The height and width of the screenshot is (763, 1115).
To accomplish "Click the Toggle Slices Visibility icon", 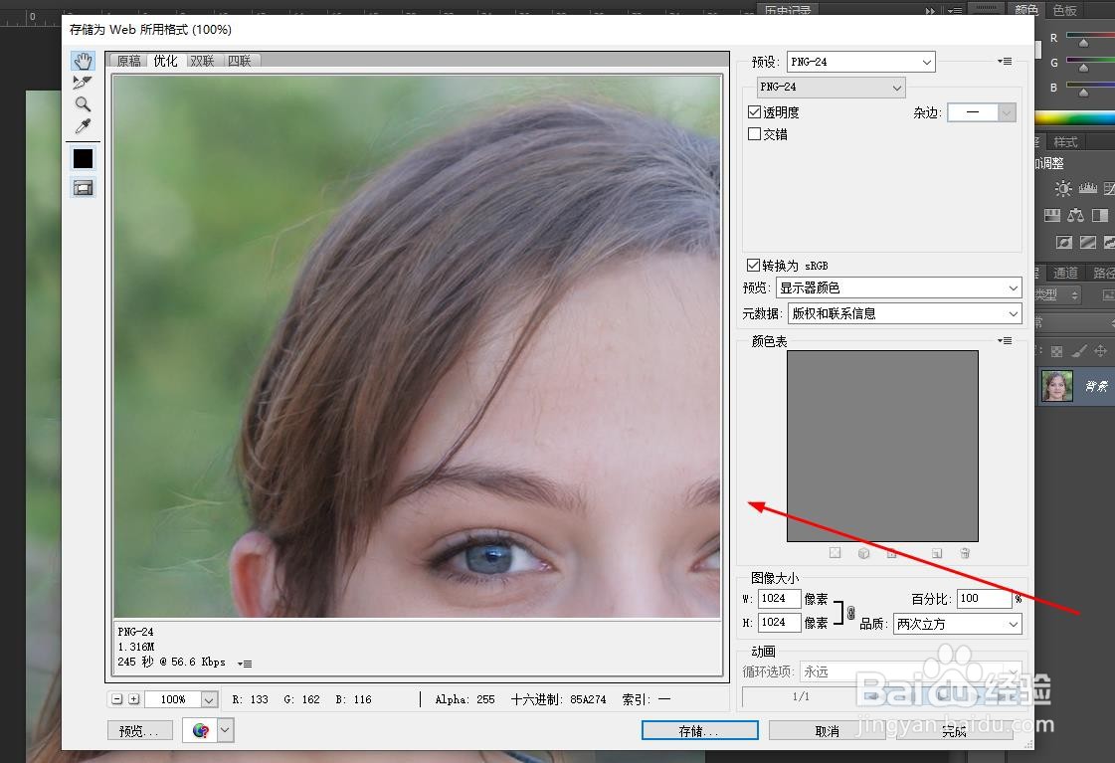I will (84, 187).
